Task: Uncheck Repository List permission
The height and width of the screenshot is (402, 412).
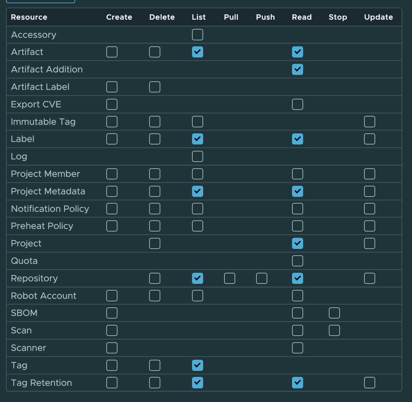Action: (197, 278)
